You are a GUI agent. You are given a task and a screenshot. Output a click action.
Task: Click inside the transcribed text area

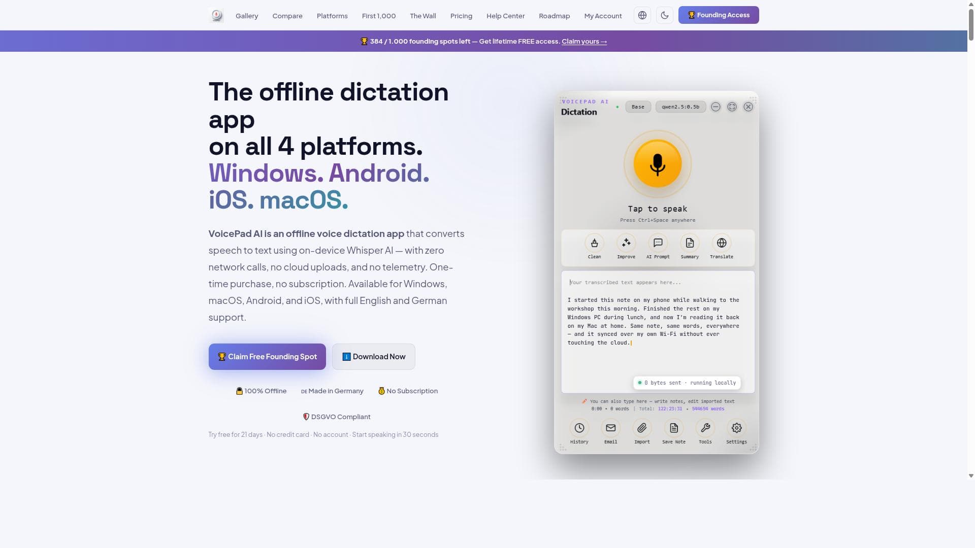(x=658, y=332)
